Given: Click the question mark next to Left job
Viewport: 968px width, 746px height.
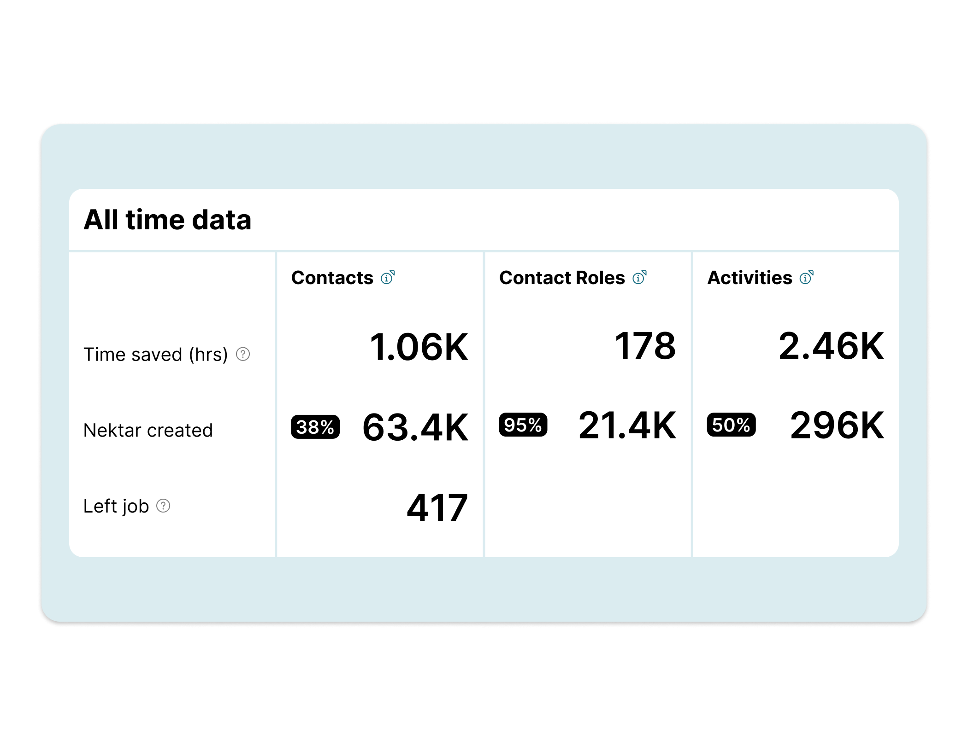Looking at the screenshot, I should [x=163, y=506].
